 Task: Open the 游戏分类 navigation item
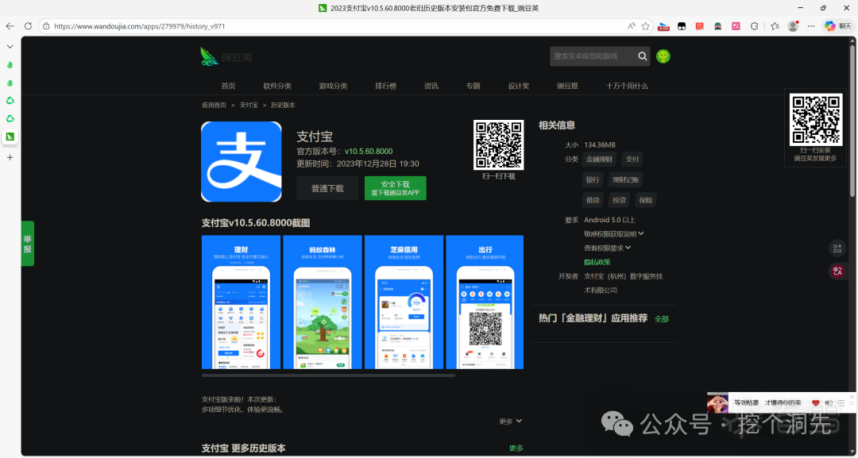[x=333, y=86]
